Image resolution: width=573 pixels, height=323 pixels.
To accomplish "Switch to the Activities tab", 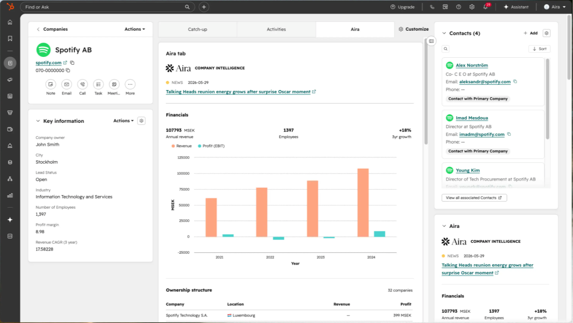I will click(276, 29).
